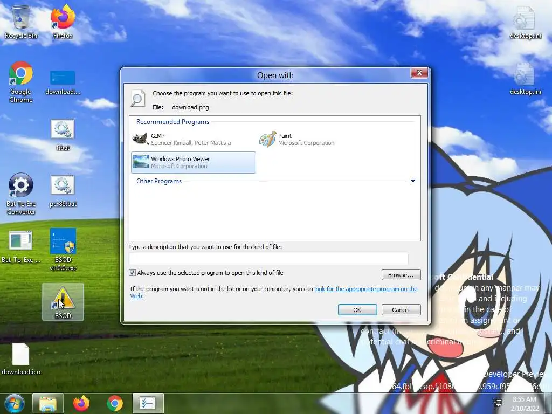Select GIMP in Recommended Programs
Image resolution: width=552 pixels, height=414 pixels.
(x=194, y=139)
